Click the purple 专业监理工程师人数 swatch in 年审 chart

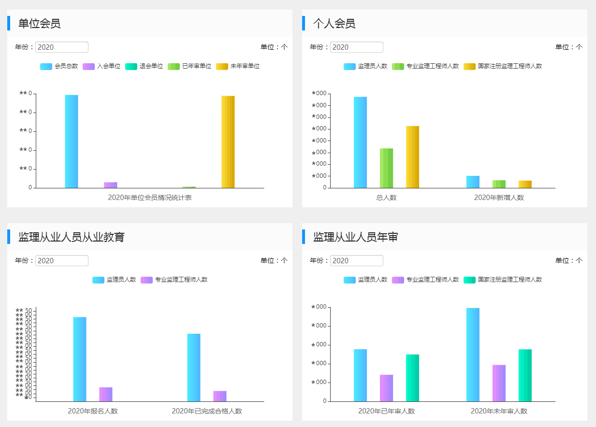pyautogui.click(x=398, y=280)
